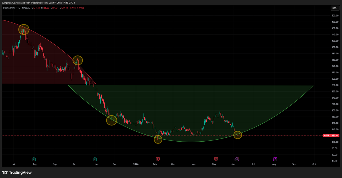Click the 40.00 price axis label

(335, 161)
